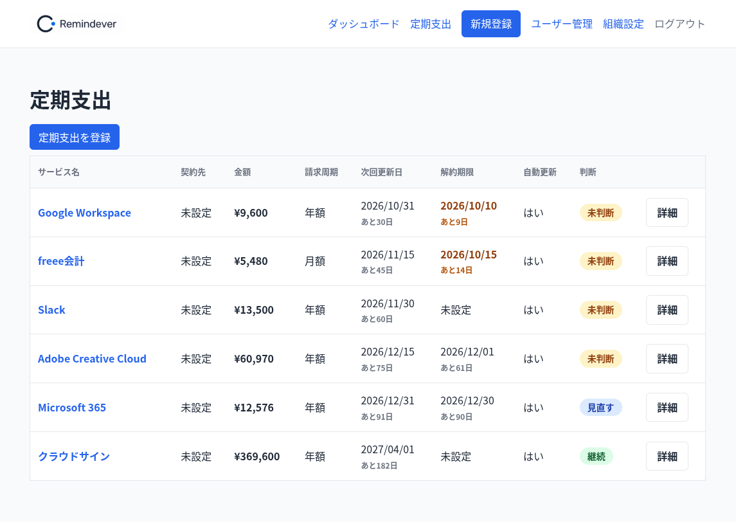
Task: Click the 2026/10/10 cancellation deadline
Action: coord(469,206)
